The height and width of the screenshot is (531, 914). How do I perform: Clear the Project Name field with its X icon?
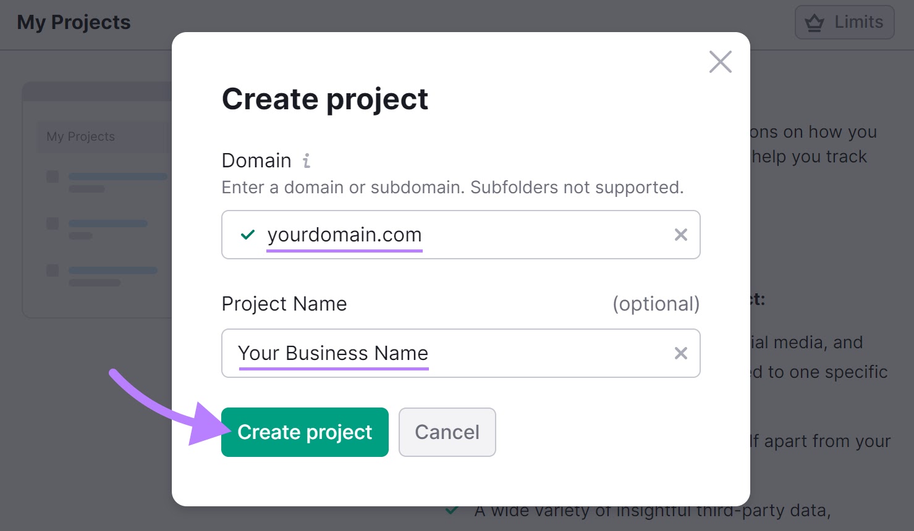click(680, 353)
